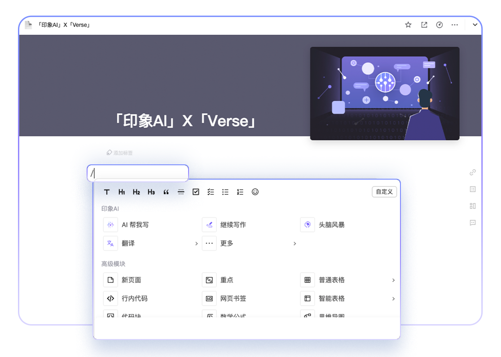Click the cover illustration image
This screenshot has width=501, height=357.
click(x=385, y=93)
